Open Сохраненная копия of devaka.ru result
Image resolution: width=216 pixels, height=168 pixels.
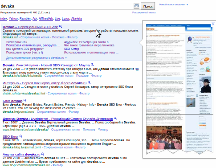coord(35,37)
